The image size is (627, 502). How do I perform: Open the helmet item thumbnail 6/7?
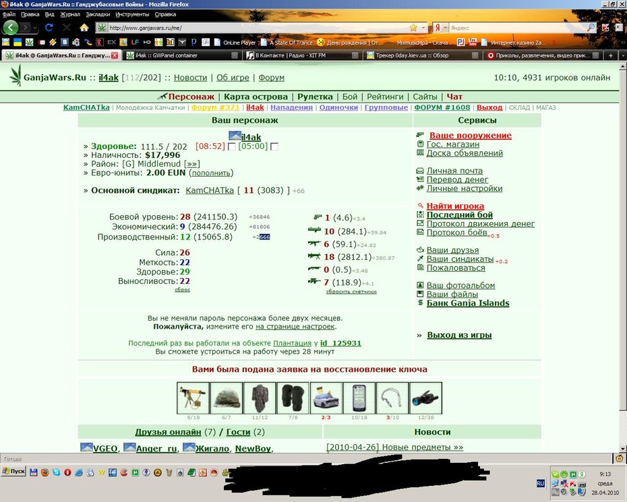point(227,397)
